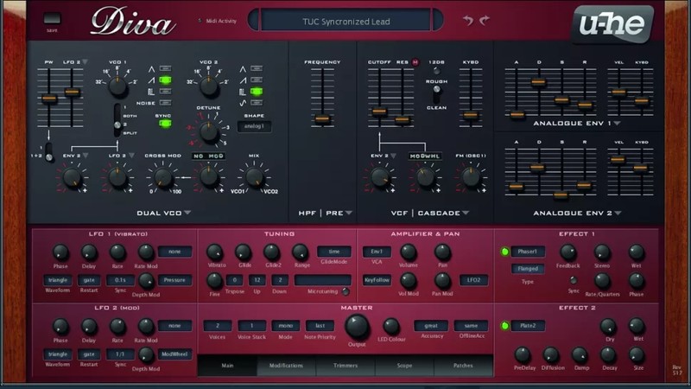Viewport: 691px width, 389px height.
Task: Open the HPF PRE module menu
Action: click(x=326, y=213)
